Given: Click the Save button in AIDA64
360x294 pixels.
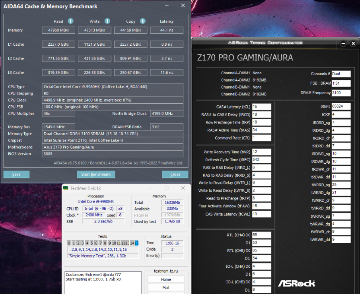Looking at the screenshot, I should tap(16, 174).
